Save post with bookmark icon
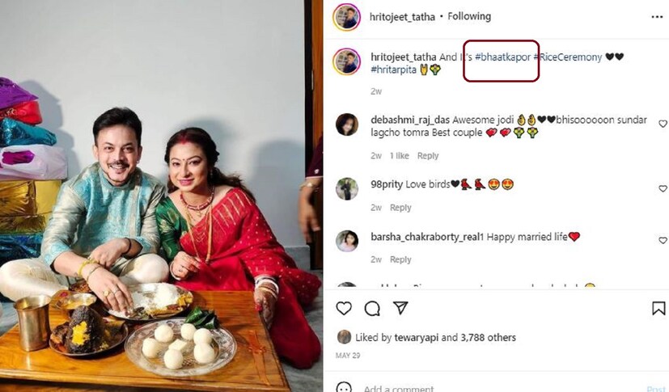The height and width of the screenshot is (392, 669). point(658,308)
